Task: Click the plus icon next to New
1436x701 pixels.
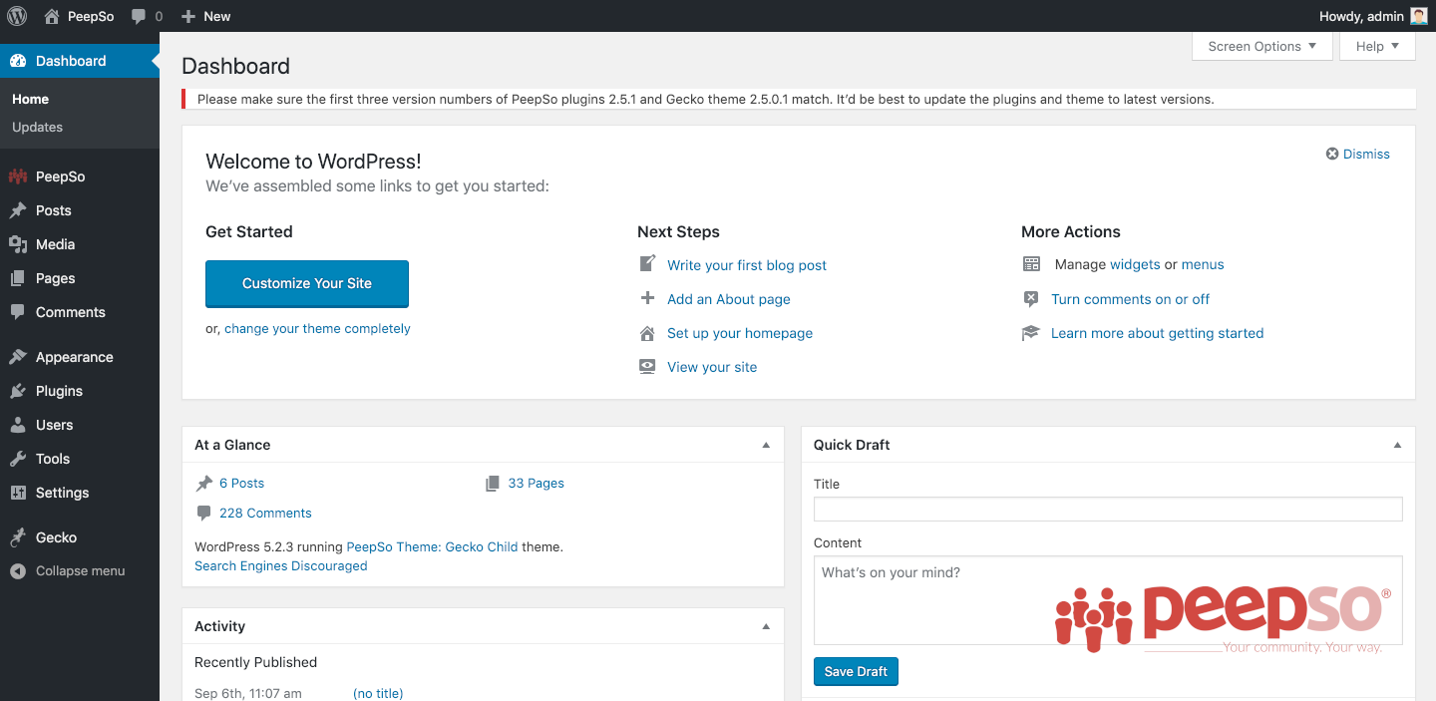Action: (x=188, y=16)
